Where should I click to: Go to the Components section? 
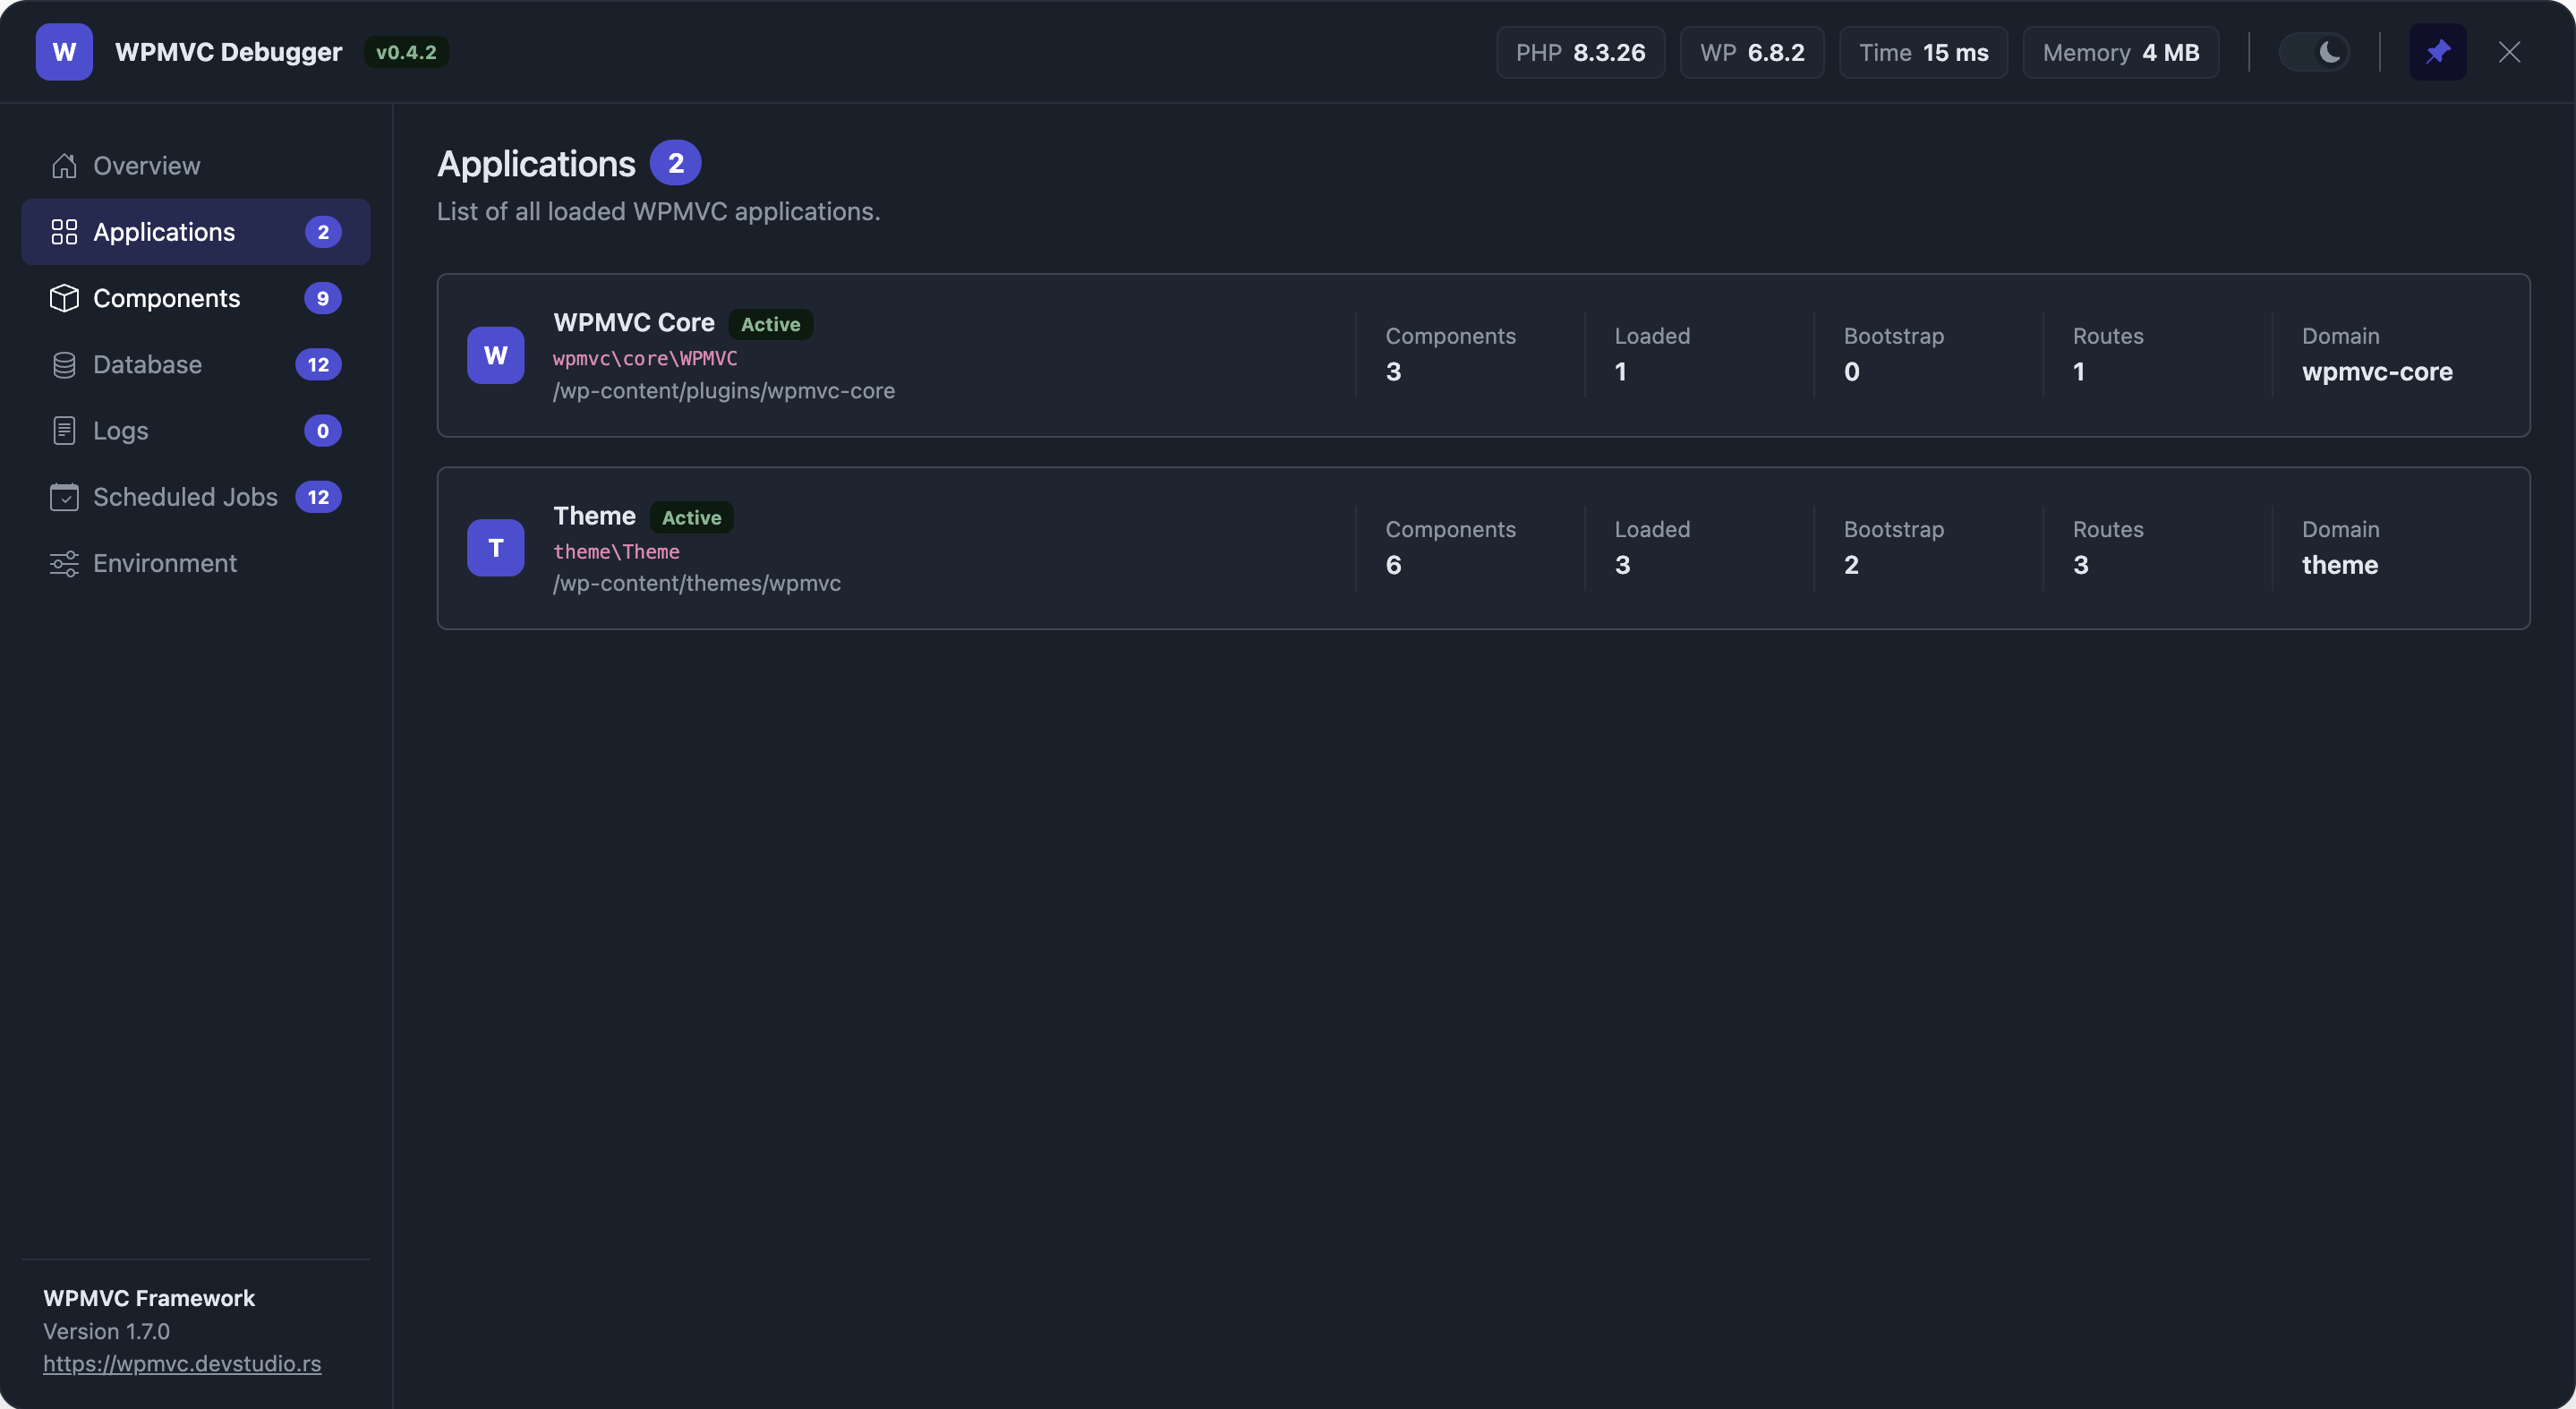coord(196,298)
